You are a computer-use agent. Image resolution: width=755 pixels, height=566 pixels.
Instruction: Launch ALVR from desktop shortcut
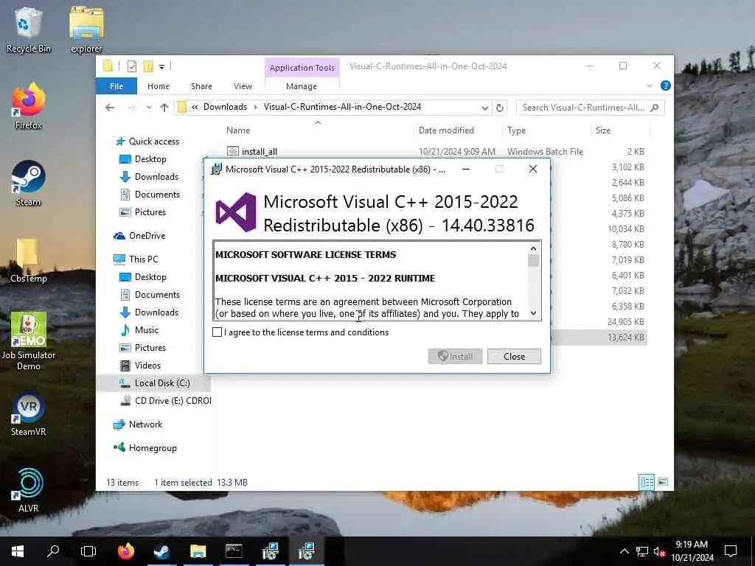[x=29, y=490]
